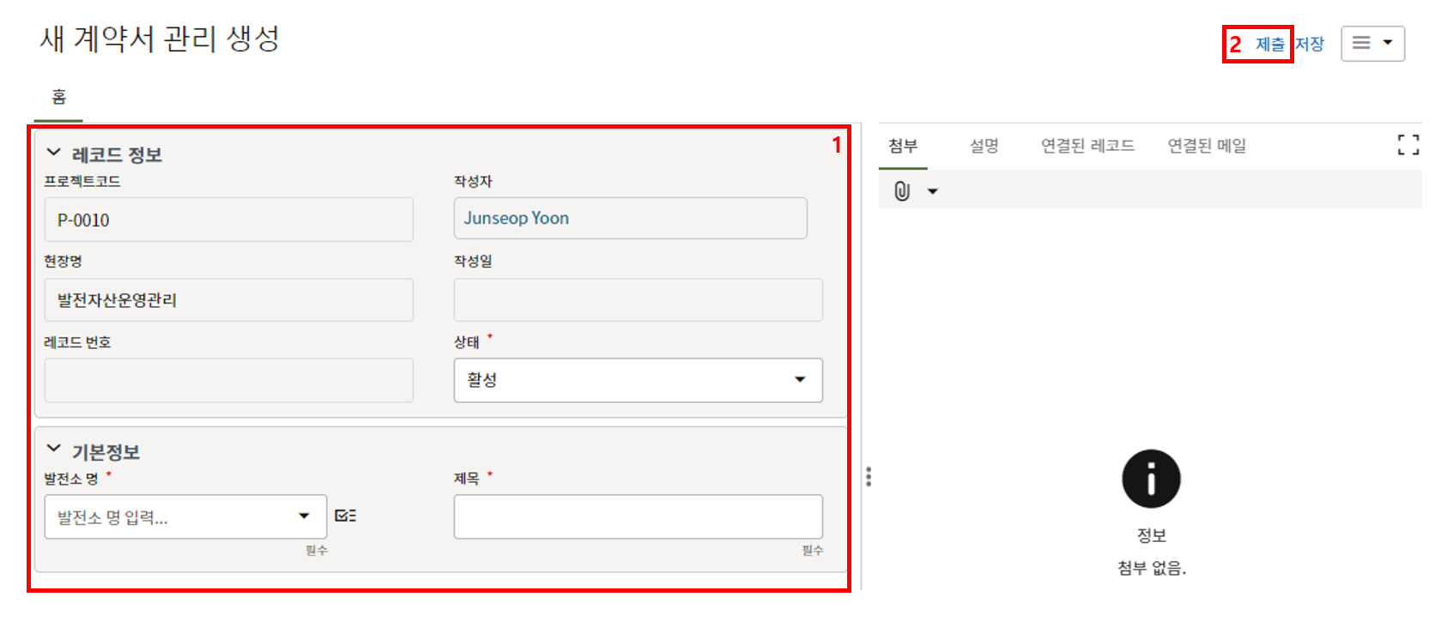The width and height of the screenshot is (1435, 627).
Task: Select the 첨부 tab
Action: tap(903, 146)
